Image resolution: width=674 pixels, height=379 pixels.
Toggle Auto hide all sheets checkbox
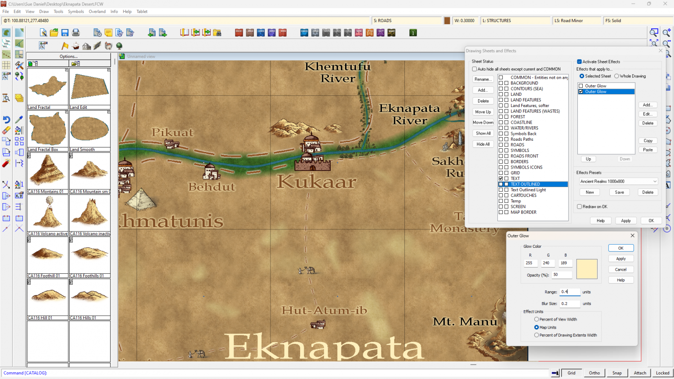pyautogui.click(x=474, y=69)
